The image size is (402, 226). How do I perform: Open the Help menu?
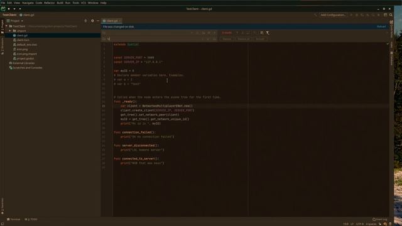(x=103, y=3)
